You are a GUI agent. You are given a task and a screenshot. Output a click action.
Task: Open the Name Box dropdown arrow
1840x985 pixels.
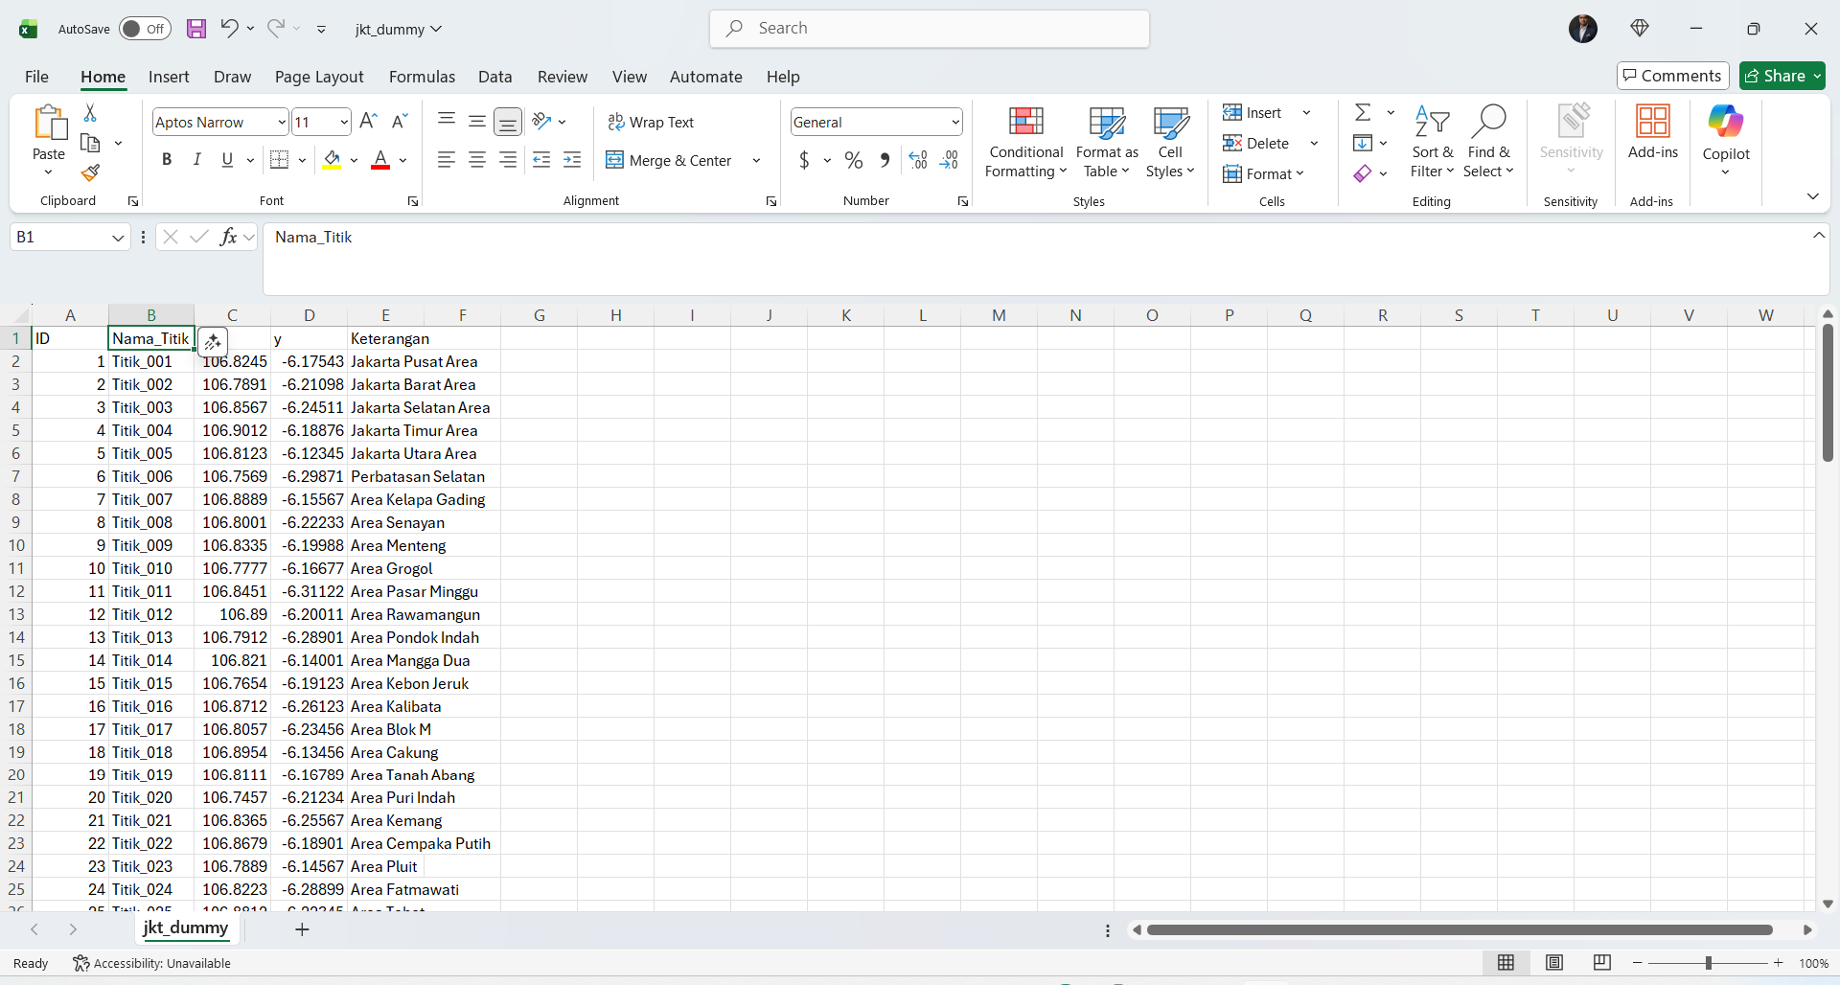118,238
